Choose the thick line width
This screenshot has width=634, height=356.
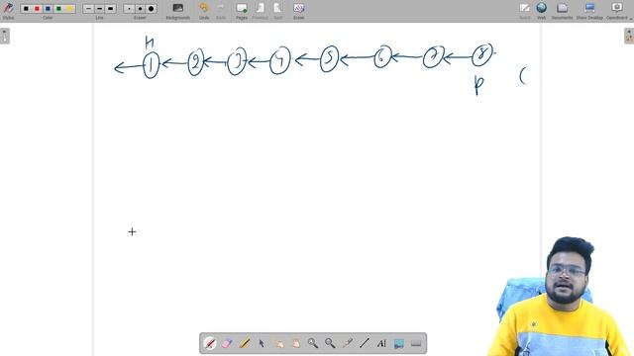tap(110, 9)
